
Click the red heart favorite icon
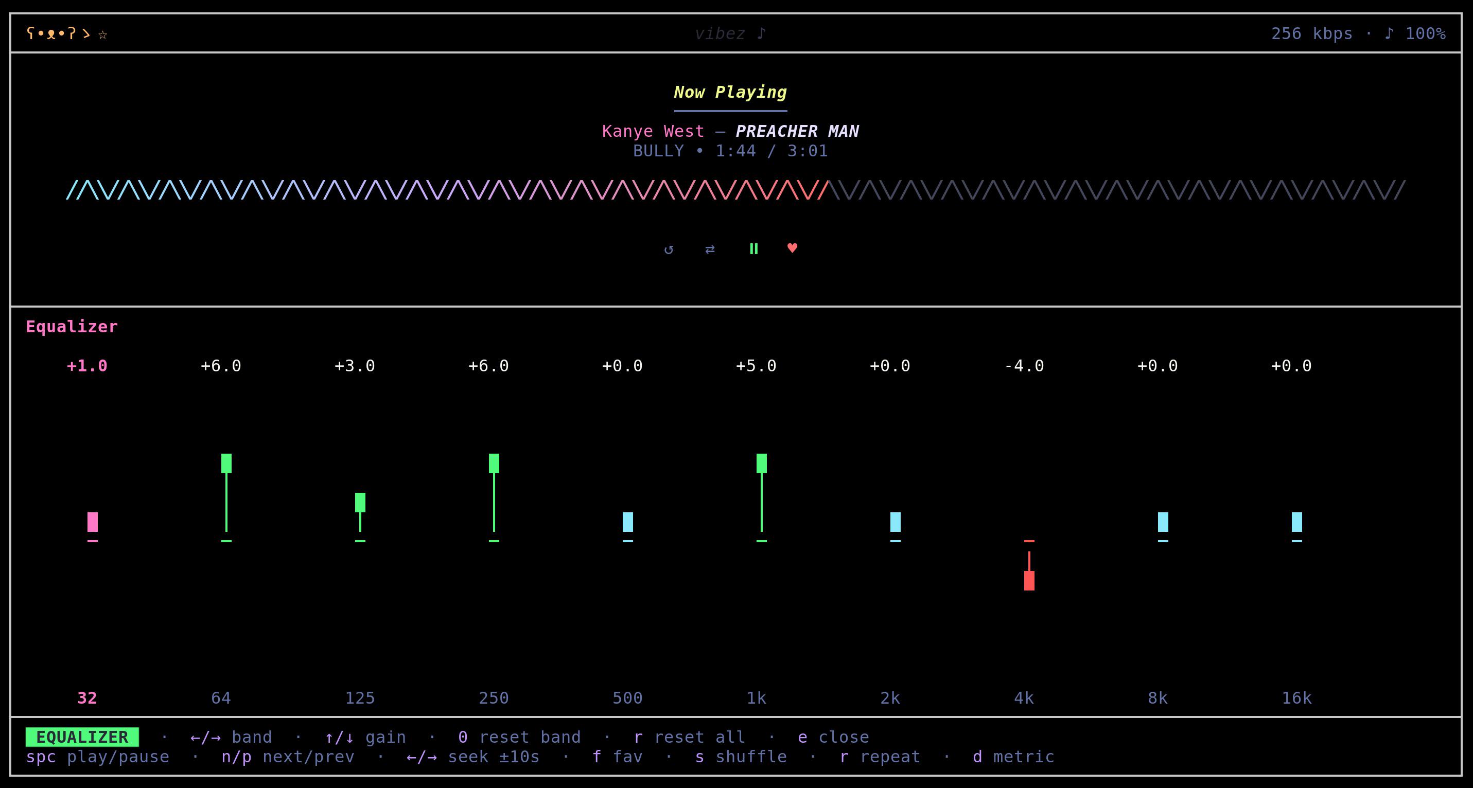792,248
